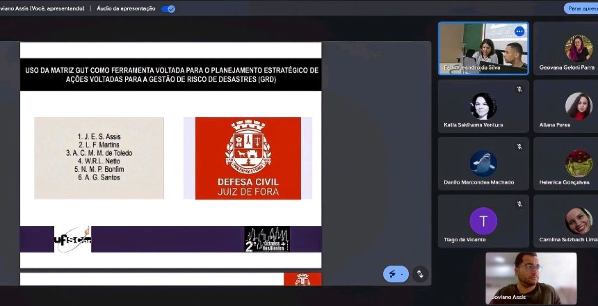Click the muted microphone icon on Danilo's tile

coord(519,147)
